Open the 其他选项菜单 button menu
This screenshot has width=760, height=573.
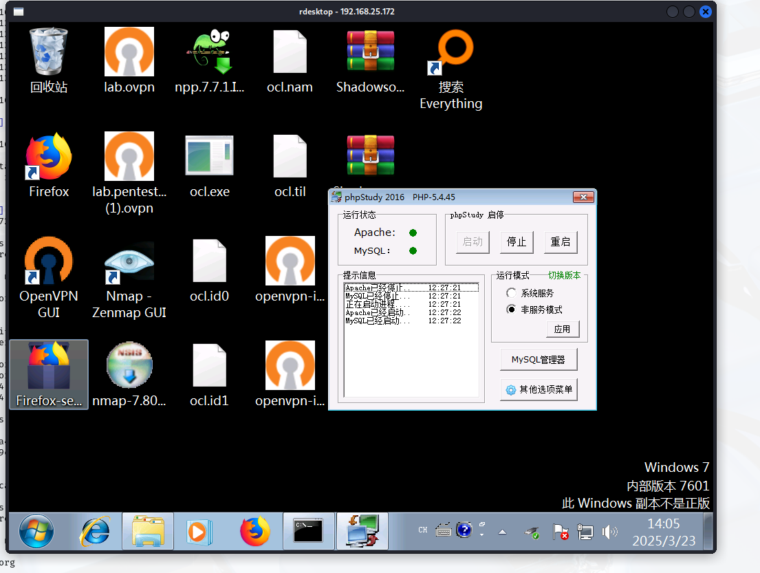[x=539, y=389]
